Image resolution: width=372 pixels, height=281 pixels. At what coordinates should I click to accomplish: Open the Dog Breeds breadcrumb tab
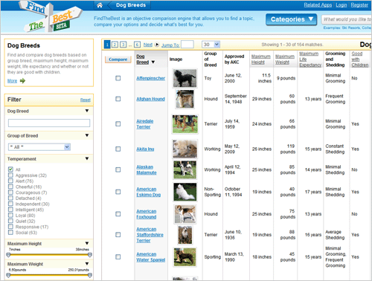(x=131, y=5)
